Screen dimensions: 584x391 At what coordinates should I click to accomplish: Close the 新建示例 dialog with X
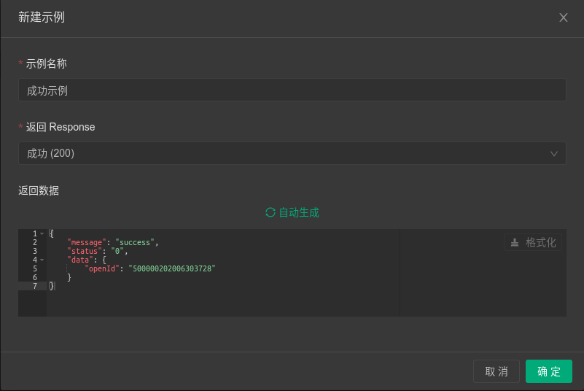[564, 18]
